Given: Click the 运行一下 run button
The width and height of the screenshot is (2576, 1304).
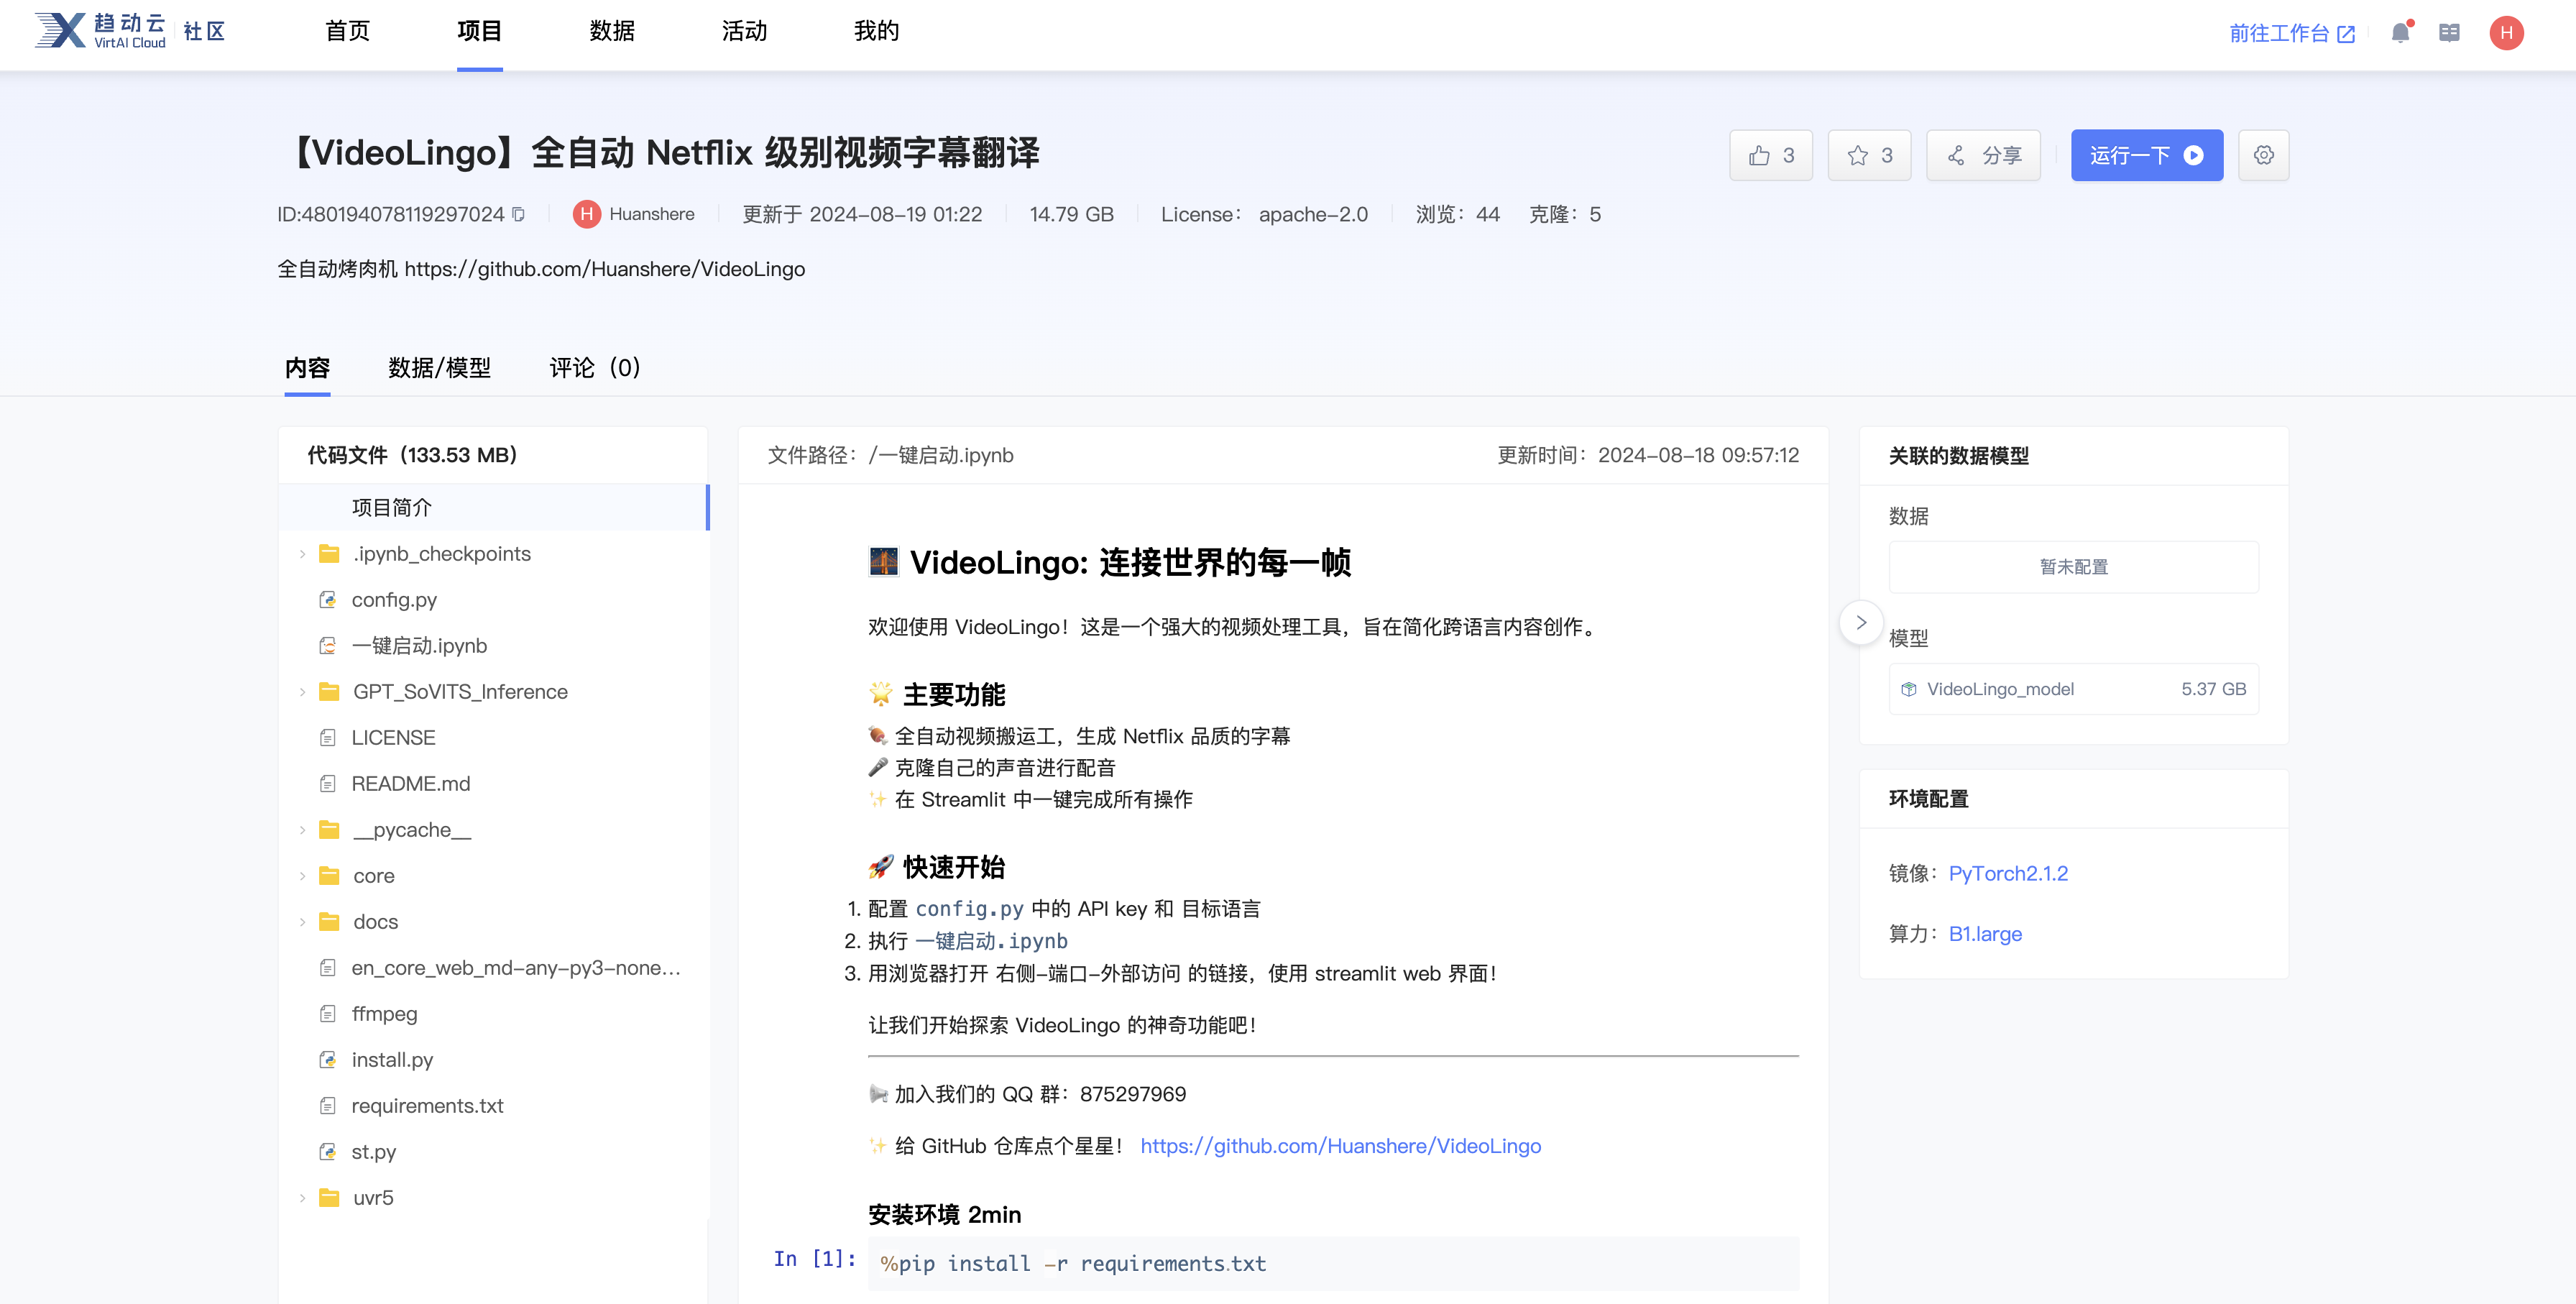Looking at the screenshot, I should [2146, 155].
